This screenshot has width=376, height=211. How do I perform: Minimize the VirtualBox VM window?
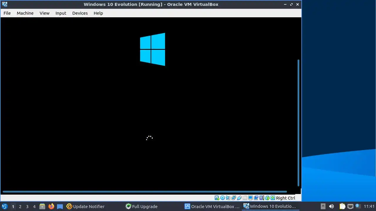pos(285,4)
